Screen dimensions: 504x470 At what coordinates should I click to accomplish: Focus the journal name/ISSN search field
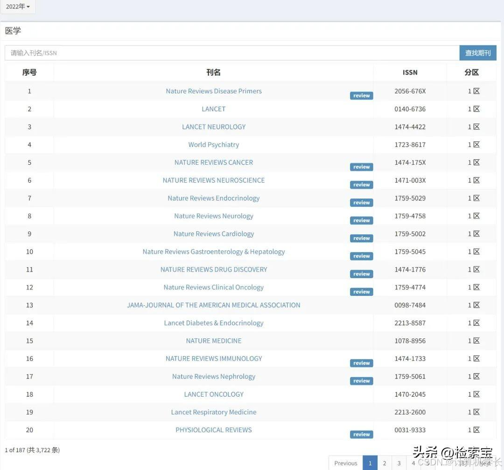[x=232, y=53]
